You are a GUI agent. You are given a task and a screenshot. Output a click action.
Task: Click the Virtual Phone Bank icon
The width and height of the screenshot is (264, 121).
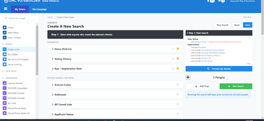point(4,108)
